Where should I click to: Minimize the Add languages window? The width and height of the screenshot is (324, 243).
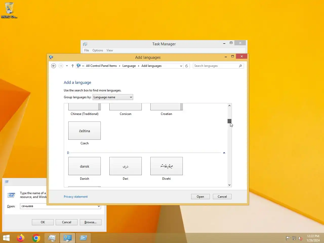pos(226,57)
